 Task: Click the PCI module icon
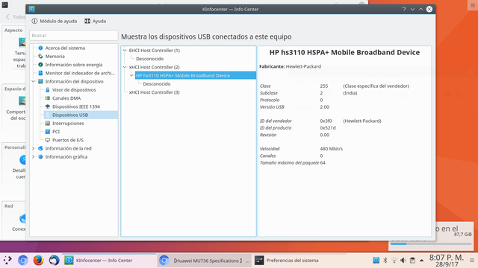coord(48,132)
